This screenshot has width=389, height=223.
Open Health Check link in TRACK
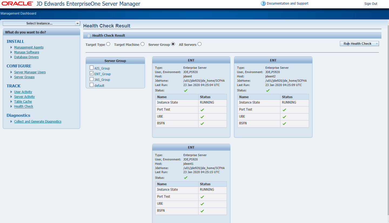(24, 107)
